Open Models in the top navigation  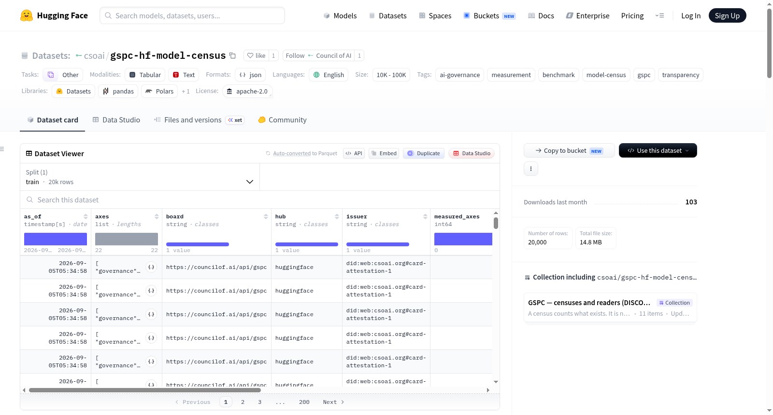340,15
